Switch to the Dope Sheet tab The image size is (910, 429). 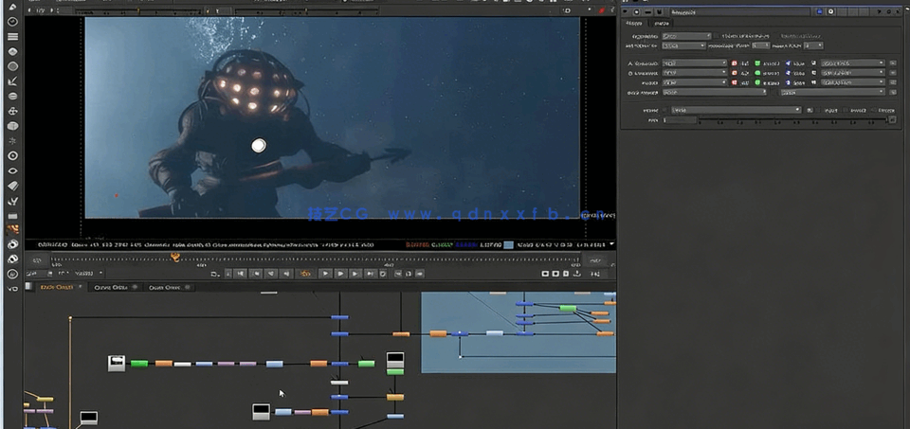pos(164,287)
